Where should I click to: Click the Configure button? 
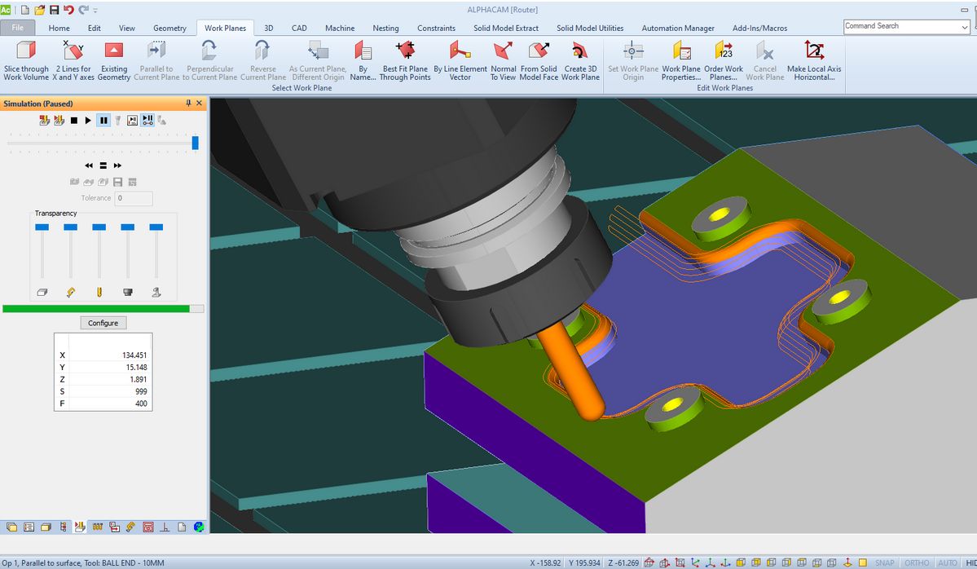[x=103, y=323]
